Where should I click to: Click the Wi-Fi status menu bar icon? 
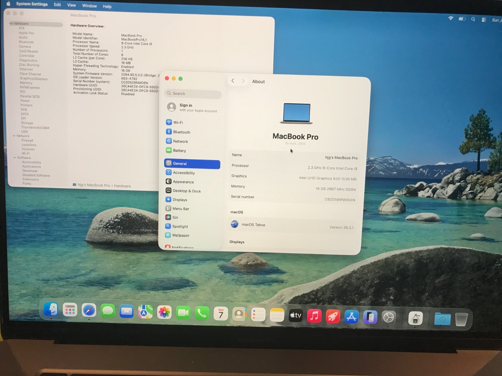pos(451,18)
